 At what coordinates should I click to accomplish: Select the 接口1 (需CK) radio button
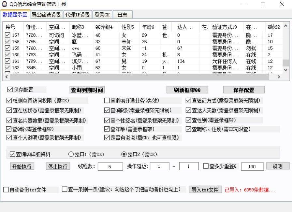71,154
